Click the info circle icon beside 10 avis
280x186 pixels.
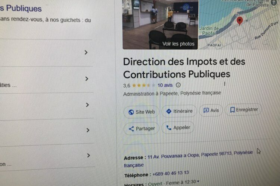(178, 85)
